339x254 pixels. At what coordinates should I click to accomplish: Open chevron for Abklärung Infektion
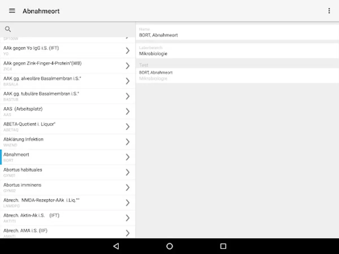[x=128, y=142]
